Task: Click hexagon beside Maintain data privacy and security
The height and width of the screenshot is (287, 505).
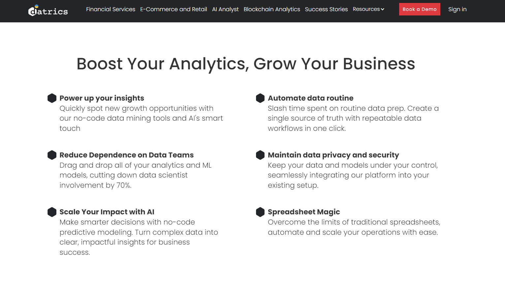Action: click(x=260, y=155)
